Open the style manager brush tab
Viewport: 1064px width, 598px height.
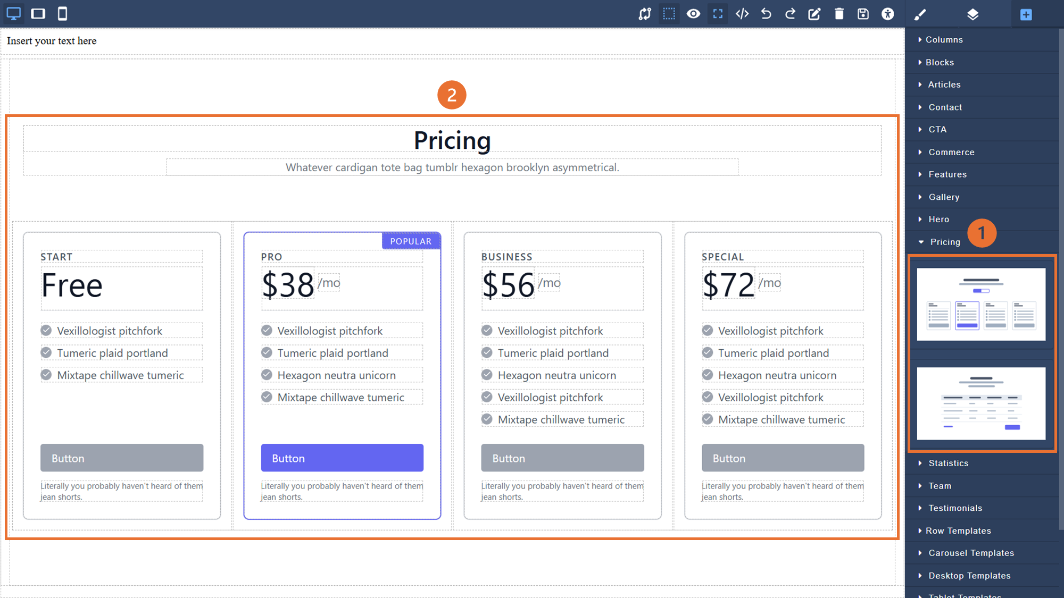(x=920, y=14)
